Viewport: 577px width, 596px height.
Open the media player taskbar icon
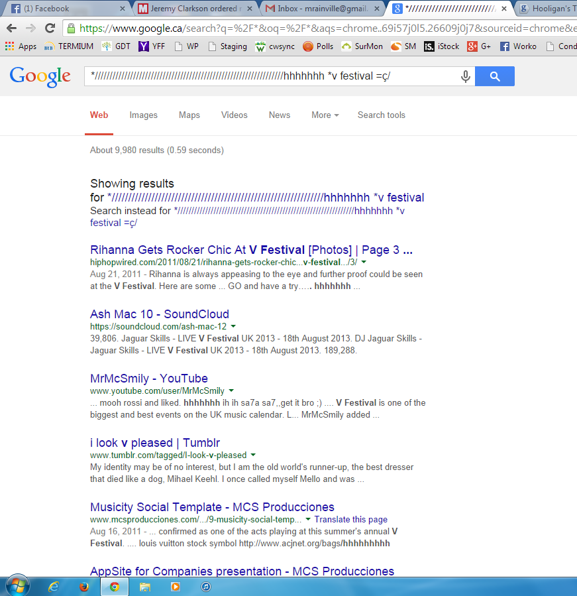click(x=175, y=587)
